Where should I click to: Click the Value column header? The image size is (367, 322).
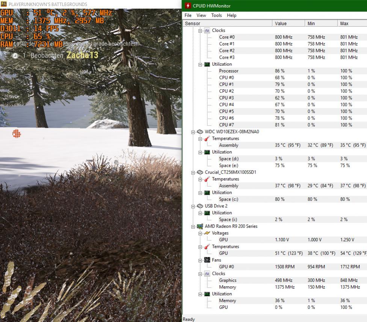(x=288, y=23)
